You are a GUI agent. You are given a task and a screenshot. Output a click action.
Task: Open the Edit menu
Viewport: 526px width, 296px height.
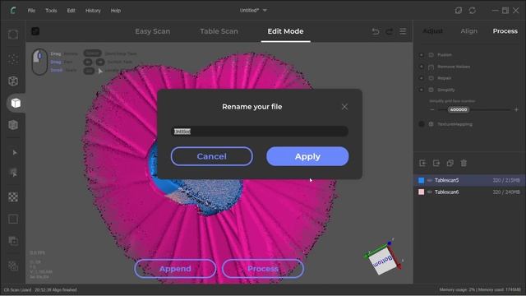[71, 11]
